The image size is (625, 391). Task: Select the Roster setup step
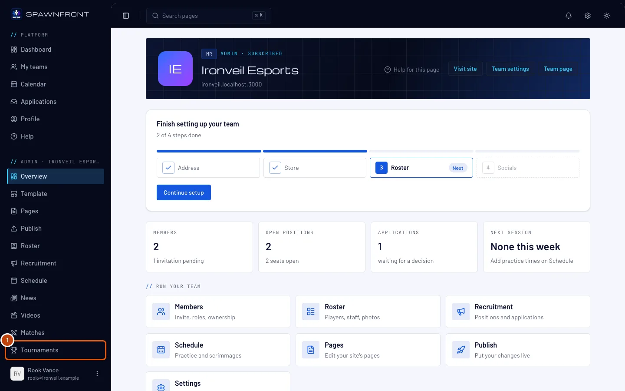421,168
